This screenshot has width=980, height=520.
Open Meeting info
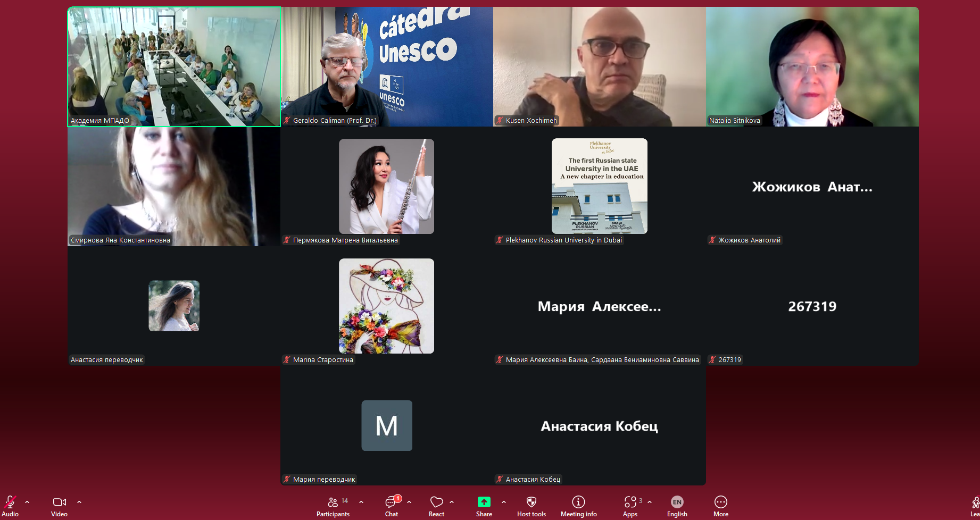(578, 506)
